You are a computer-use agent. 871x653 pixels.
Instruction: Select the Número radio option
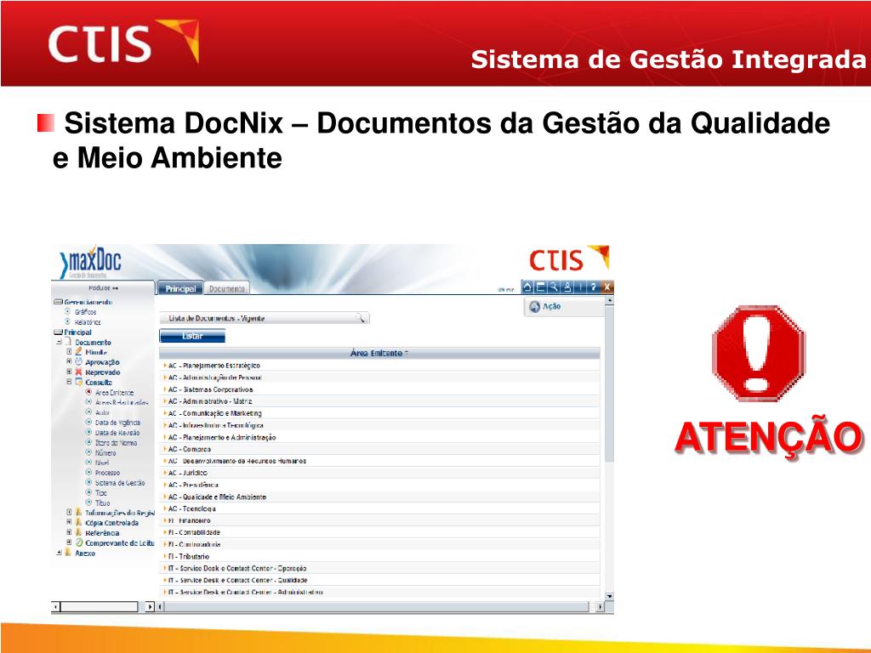coord(88,452)
